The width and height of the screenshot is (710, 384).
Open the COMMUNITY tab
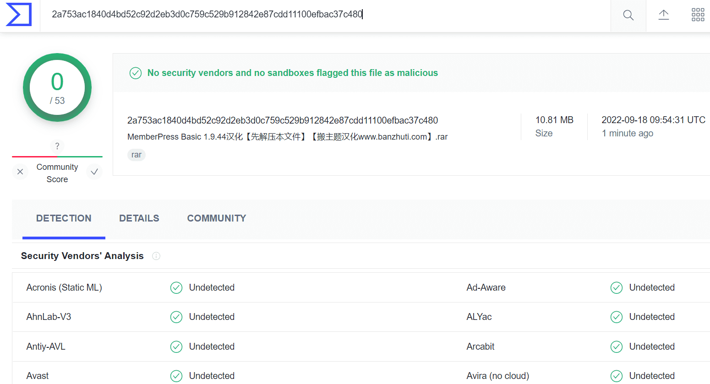pyautogui.click(x=217, y=218)
